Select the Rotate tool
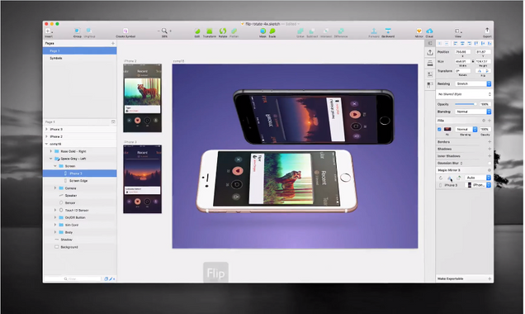 point(223,31)
